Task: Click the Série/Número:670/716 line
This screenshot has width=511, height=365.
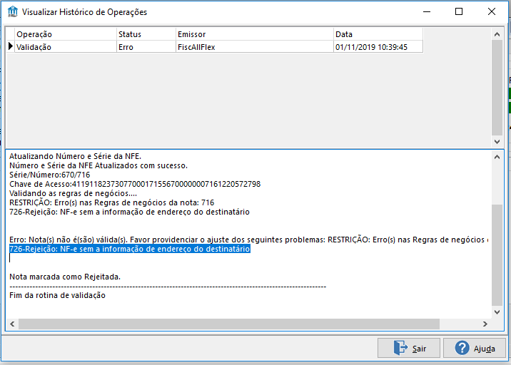Action: (x=49, y=175)
